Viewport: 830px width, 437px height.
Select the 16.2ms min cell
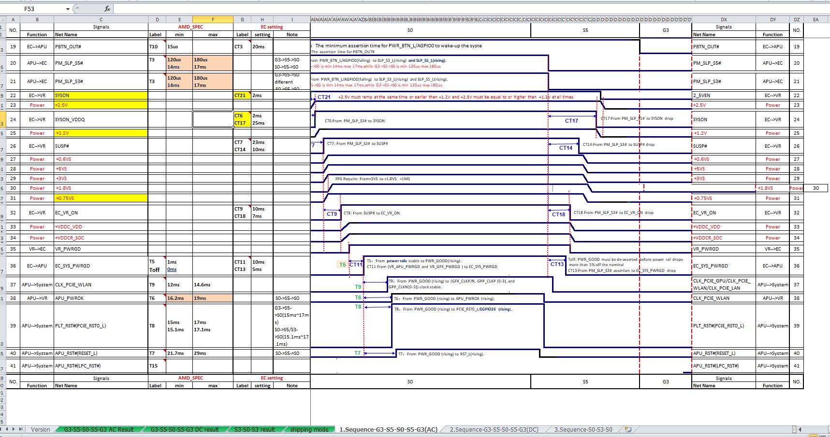tap(179, 298)
